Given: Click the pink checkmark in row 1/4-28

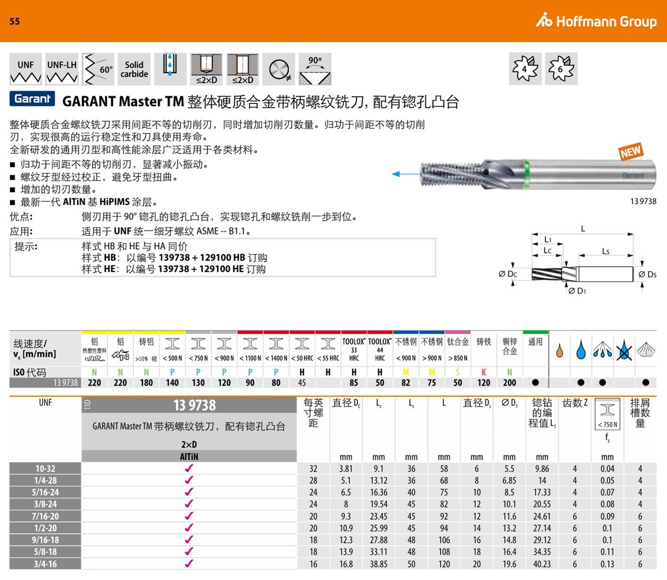Looking at the screenshot, I should click(189, 481).
